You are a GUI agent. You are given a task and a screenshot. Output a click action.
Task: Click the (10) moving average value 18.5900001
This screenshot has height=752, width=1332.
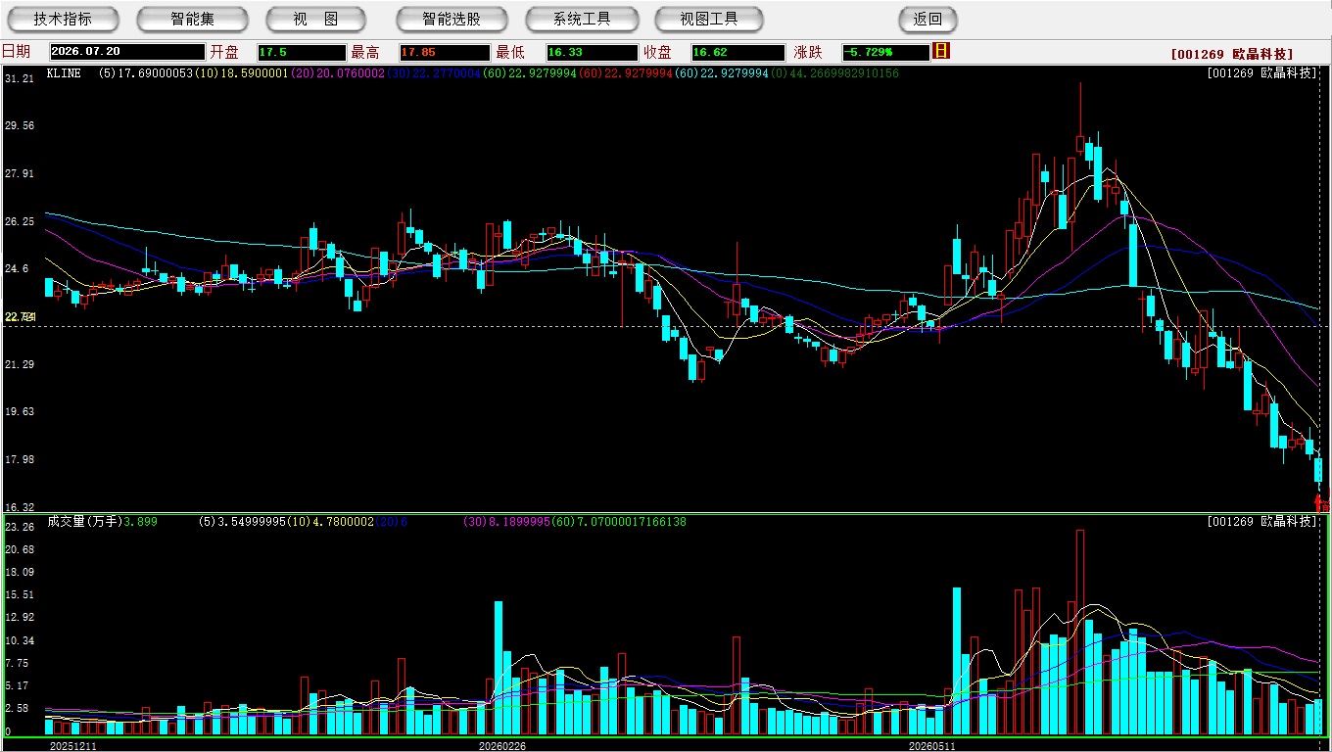[x=241, y=73]
